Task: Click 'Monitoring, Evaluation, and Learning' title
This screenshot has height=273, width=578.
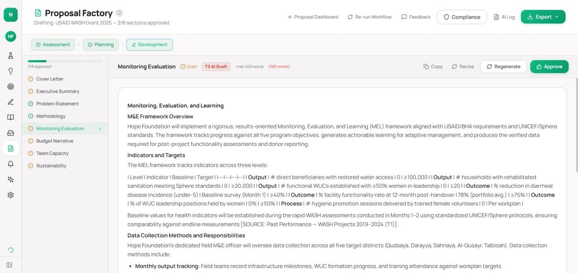Action: pyautogui.click(x=175, y=106)
